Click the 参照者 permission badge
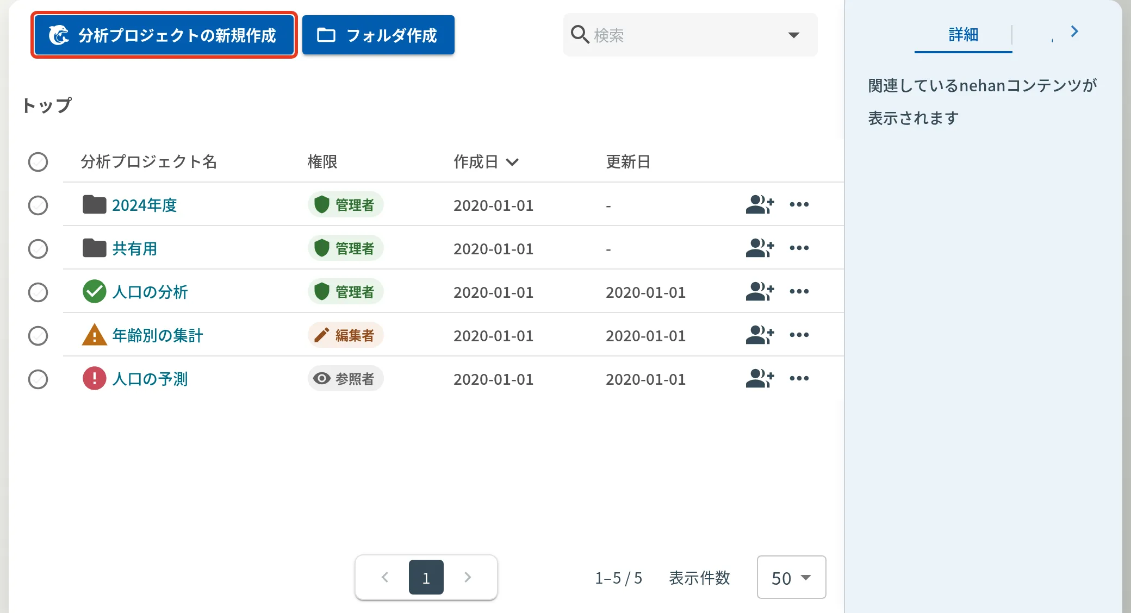The image size is (1131, 613). point(345,379)
